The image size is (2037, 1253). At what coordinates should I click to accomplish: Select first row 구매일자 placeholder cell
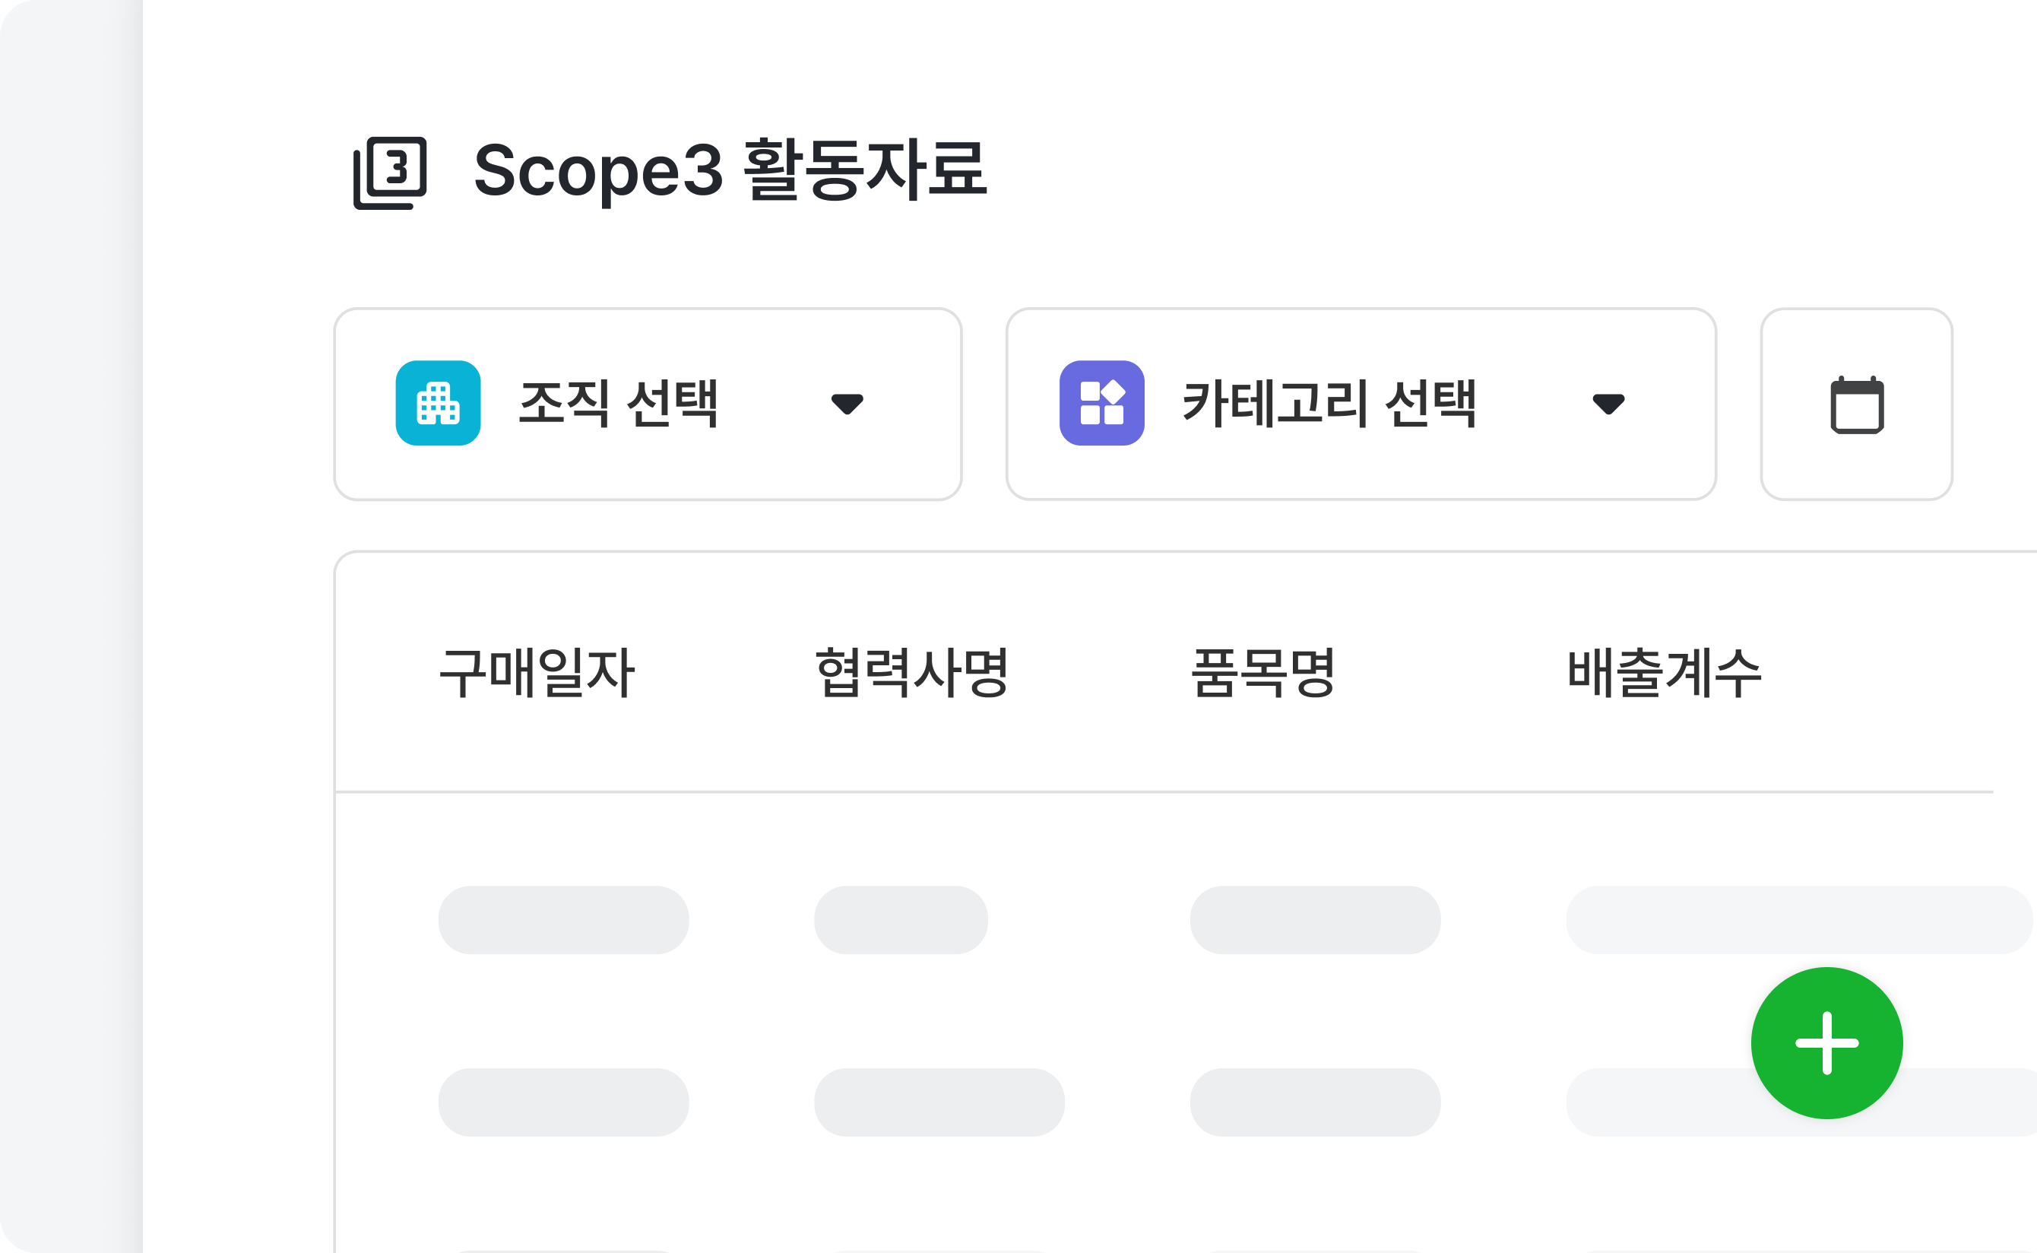562,920
